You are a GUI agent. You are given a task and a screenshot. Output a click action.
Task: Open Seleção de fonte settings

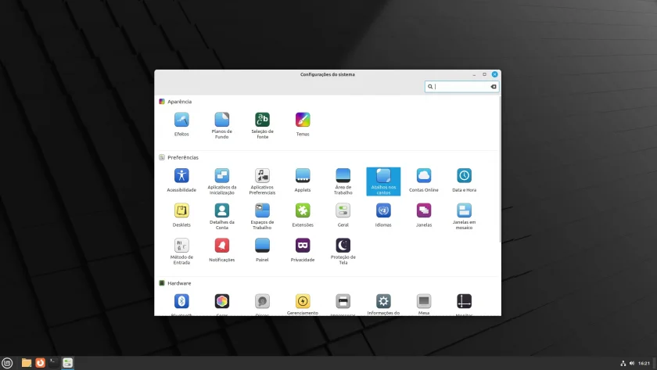[262, 125]
